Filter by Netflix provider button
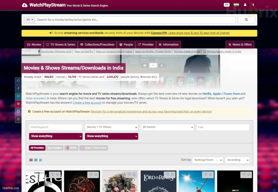The image size is (278, 192). pyautogui.click(x=71, y=148)
